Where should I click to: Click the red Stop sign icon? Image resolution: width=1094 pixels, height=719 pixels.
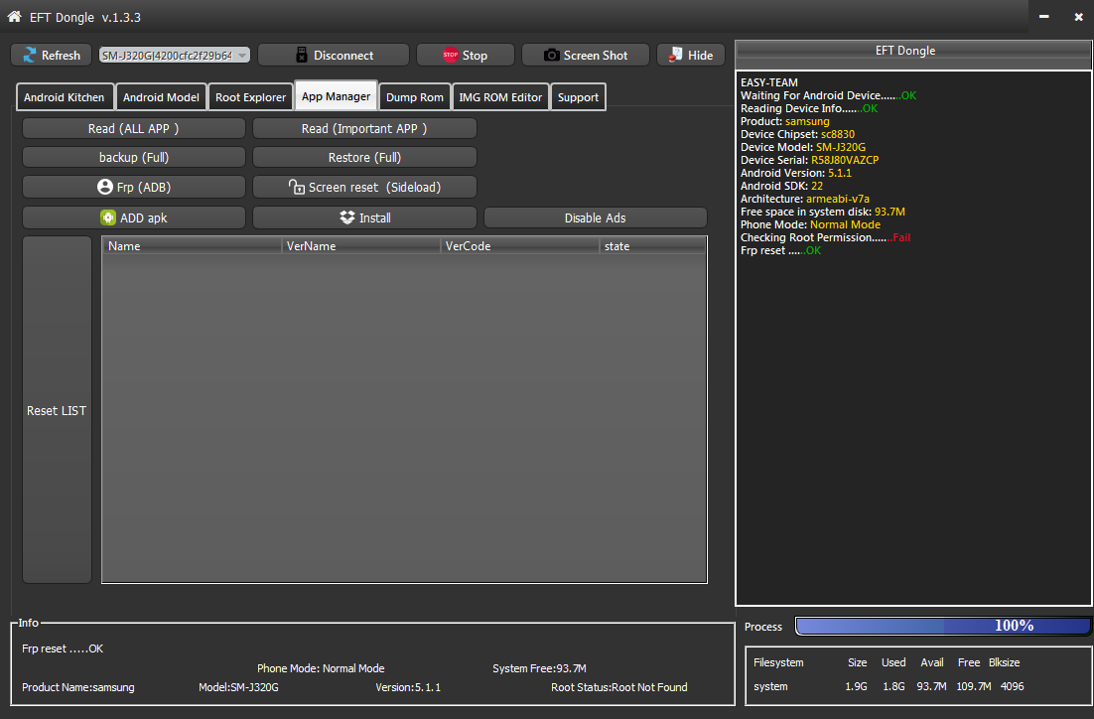[x=450, y=55]
